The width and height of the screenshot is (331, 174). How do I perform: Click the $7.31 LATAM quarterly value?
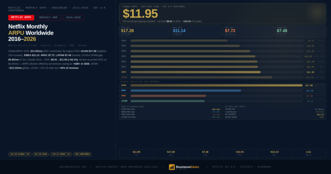(310, 101)
